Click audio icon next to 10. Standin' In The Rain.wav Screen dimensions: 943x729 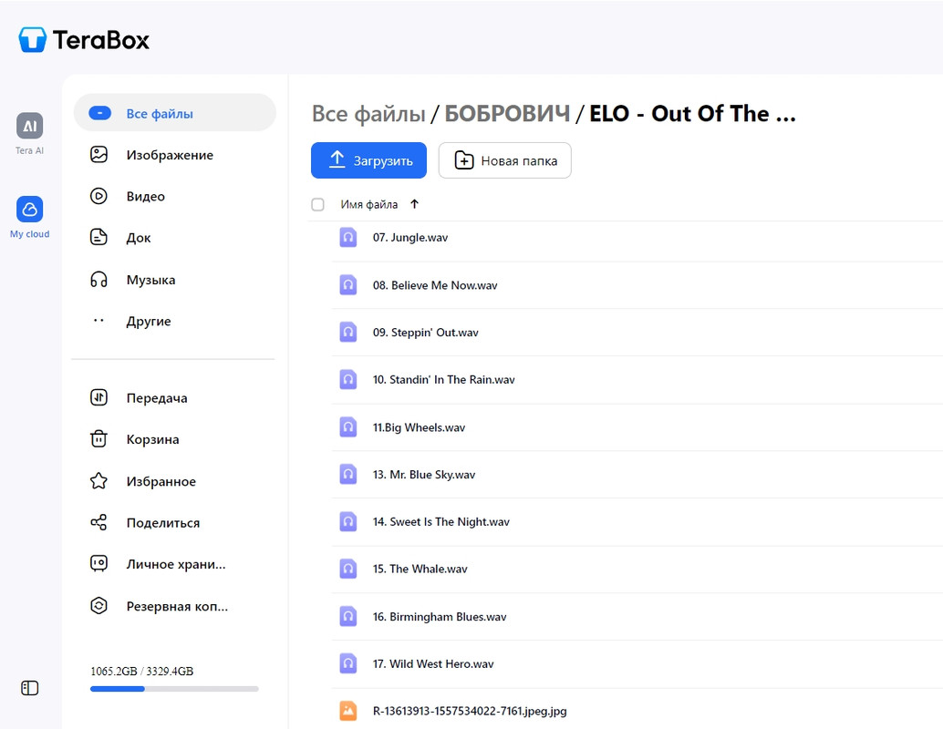click(x=348, y=379)
